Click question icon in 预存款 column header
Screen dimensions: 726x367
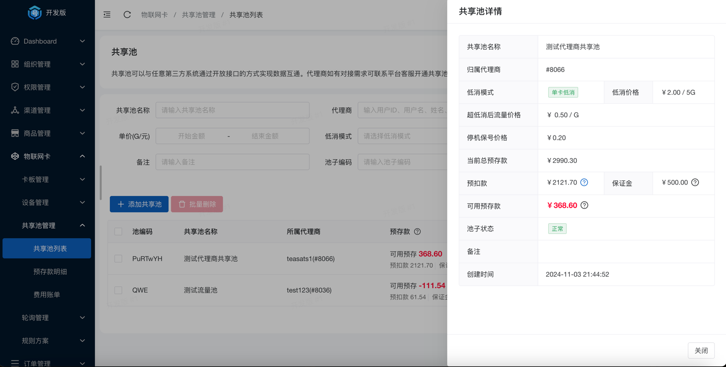417,232
